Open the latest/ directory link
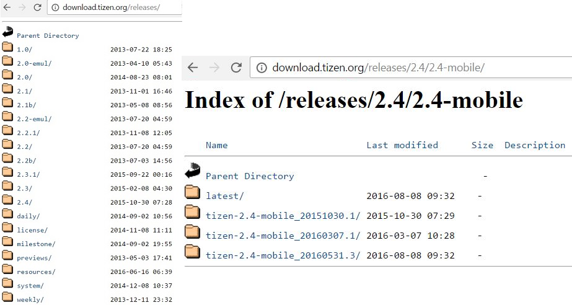The height and width of the screenshot is (305, 572). coord(225,196)
